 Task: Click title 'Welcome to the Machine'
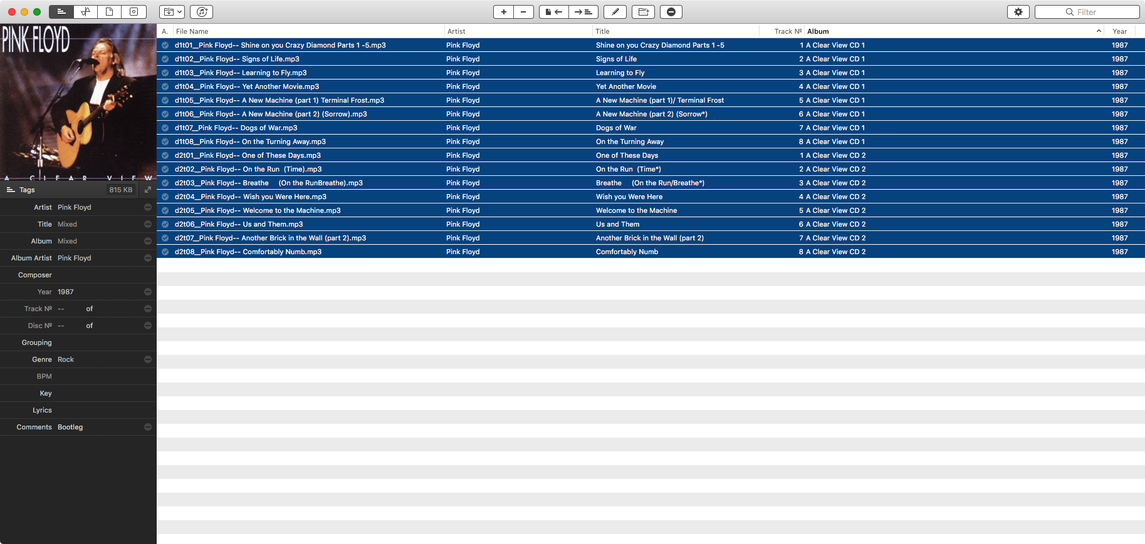click(x=636, y=210)
